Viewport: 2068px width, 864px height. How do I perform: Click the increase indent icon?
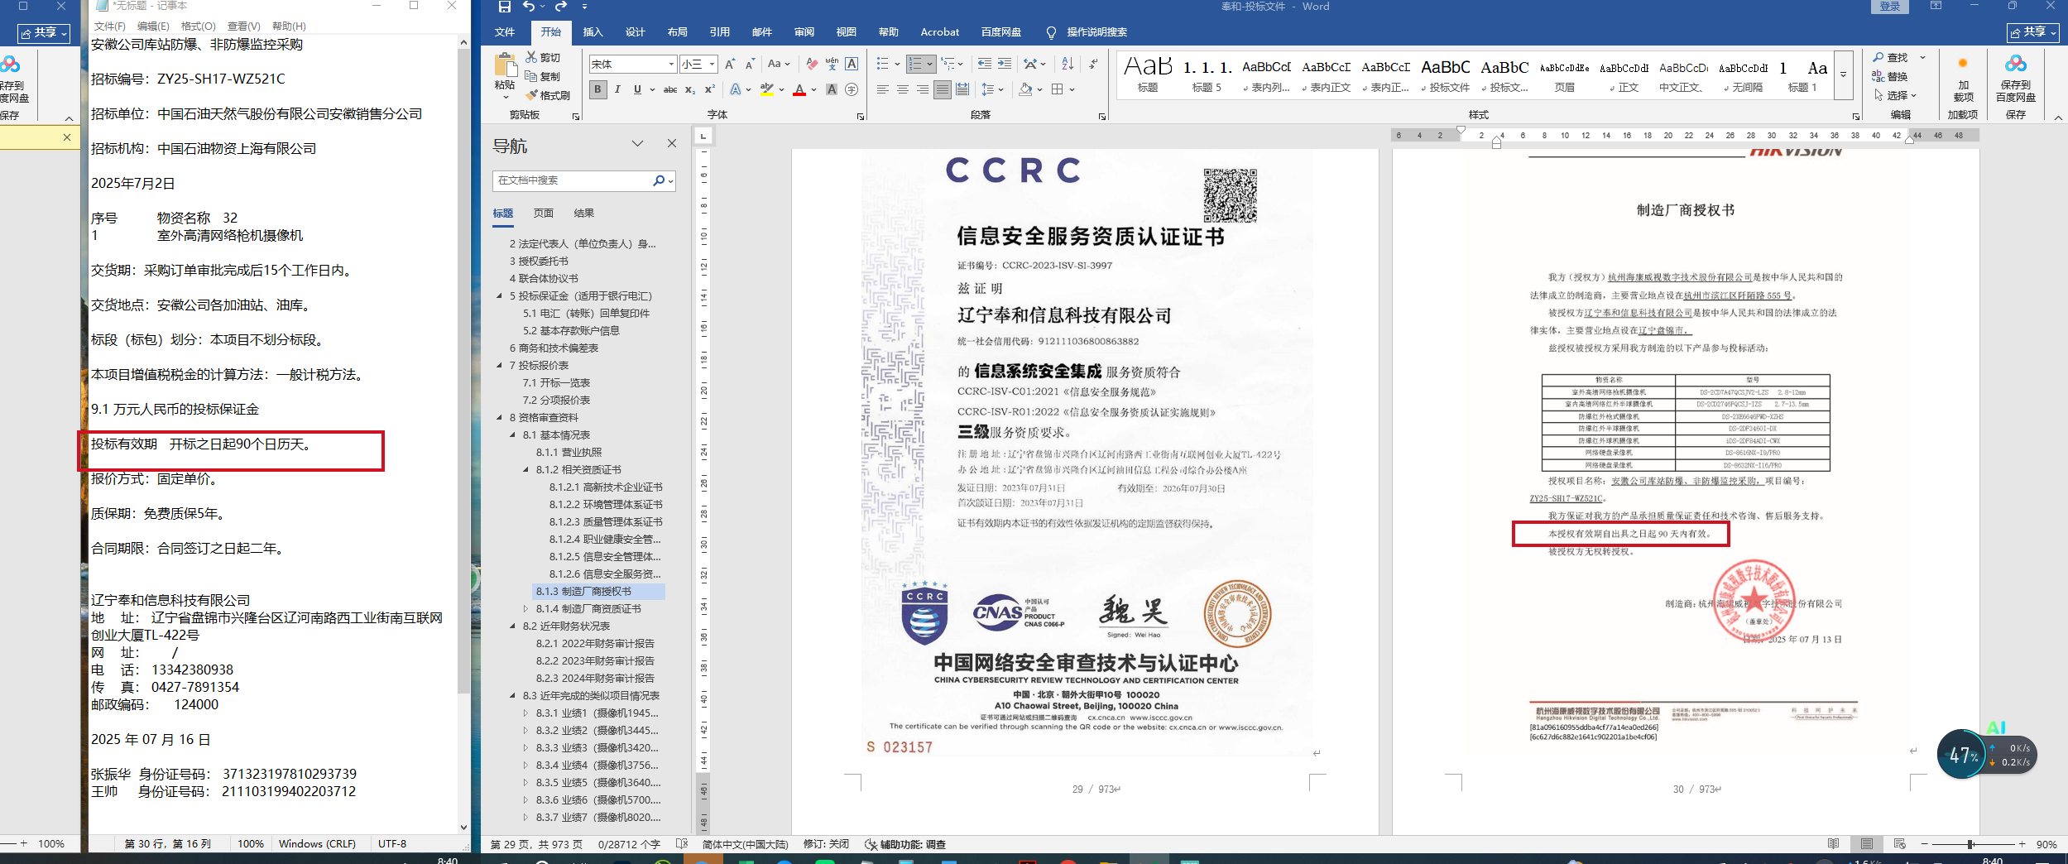point(1004,64)
